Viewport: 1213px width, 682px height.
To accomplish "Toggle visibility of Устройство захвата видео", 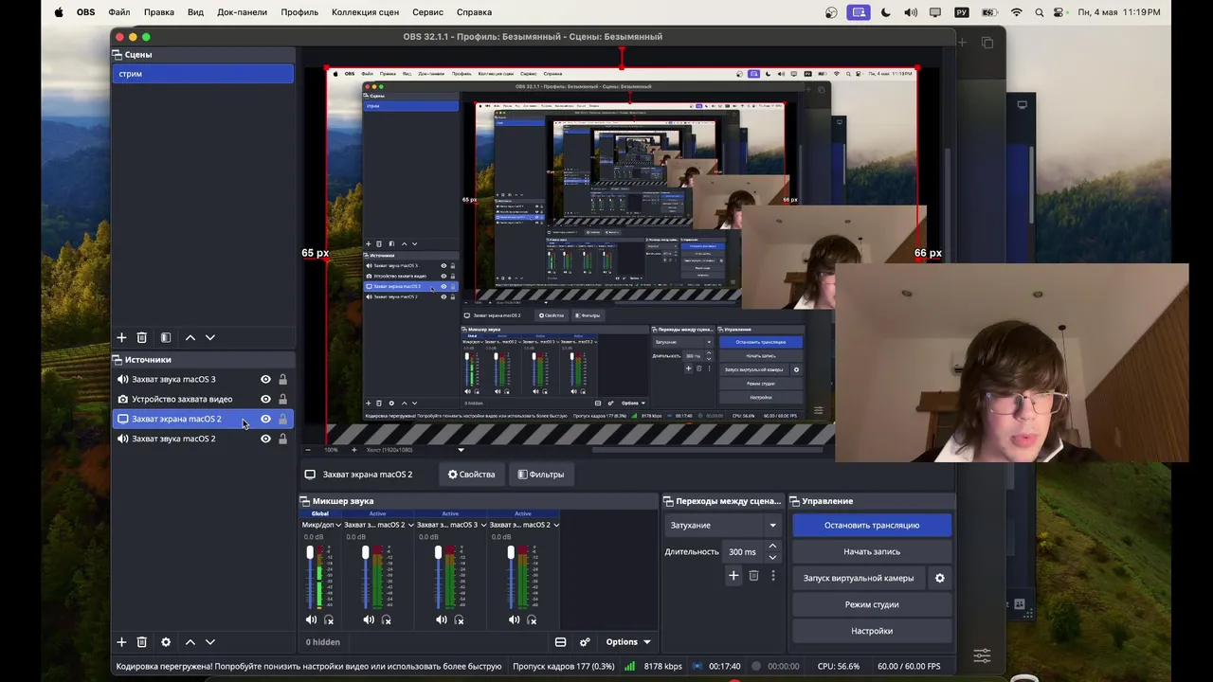I will tap(265, 399).
